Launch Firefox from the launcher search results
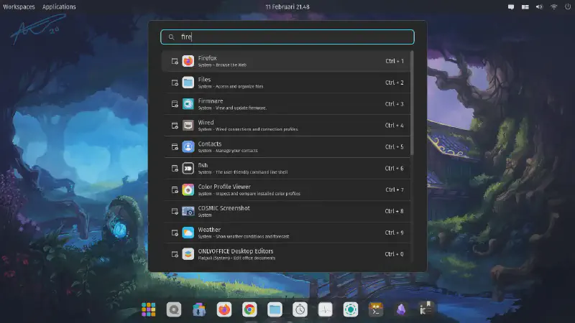 (x=287, y=61)
